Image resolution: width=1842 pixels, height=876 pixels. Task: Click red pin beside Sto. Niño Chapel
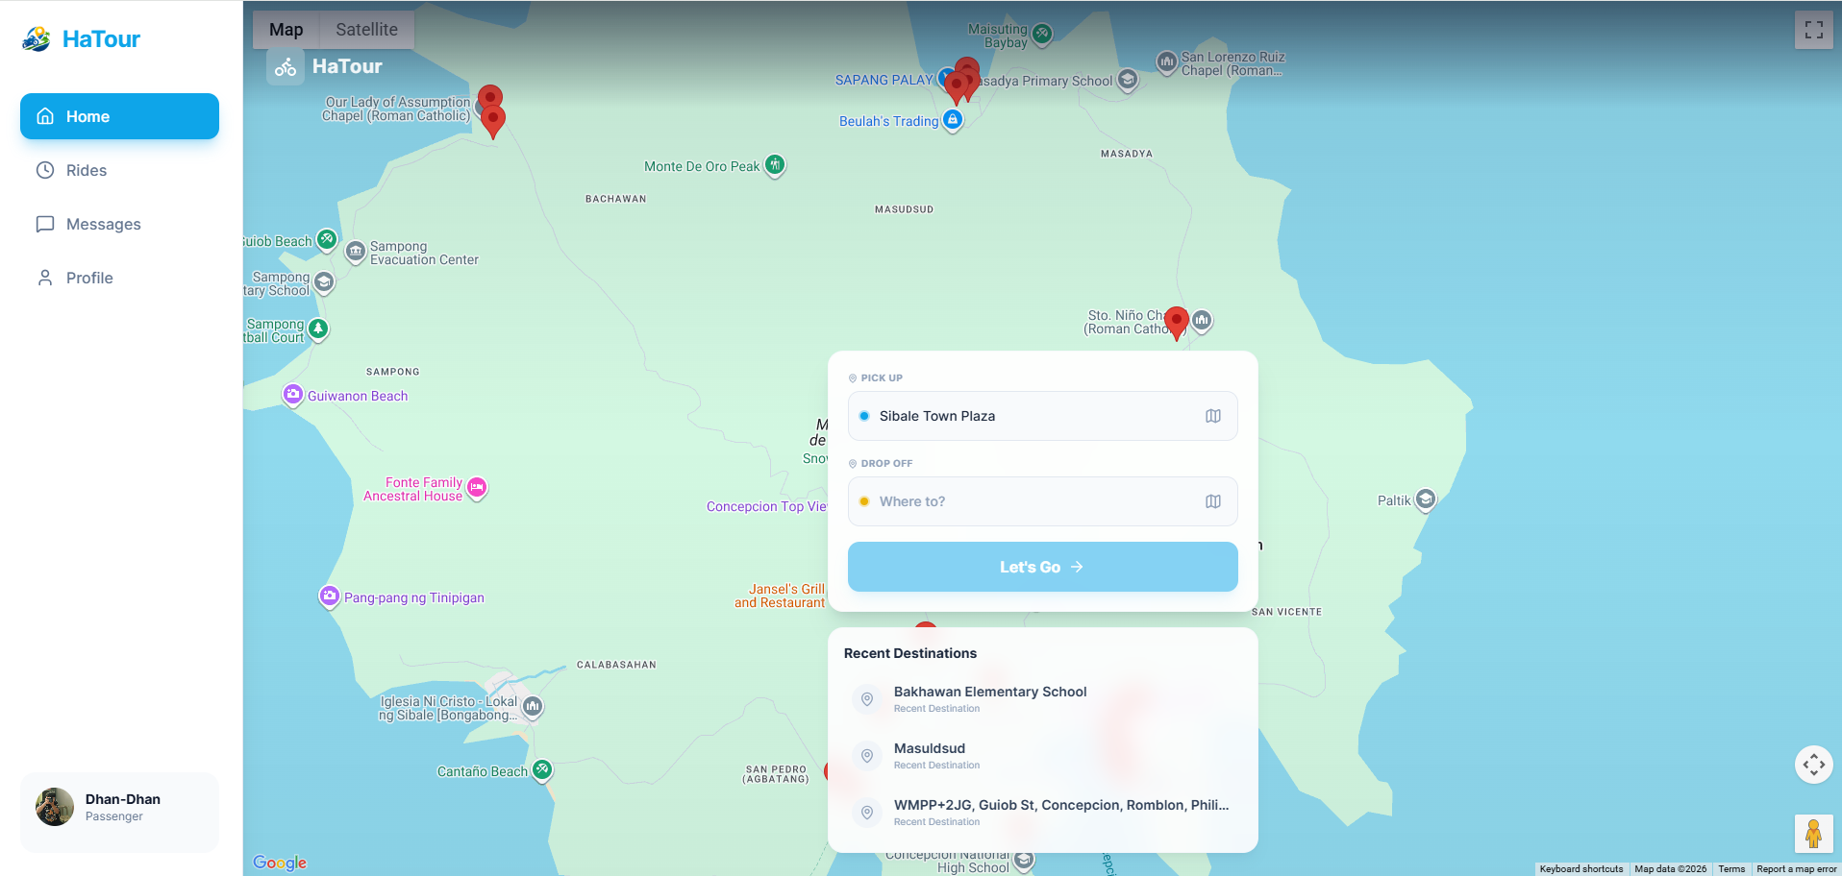[x=1177, y=324]
